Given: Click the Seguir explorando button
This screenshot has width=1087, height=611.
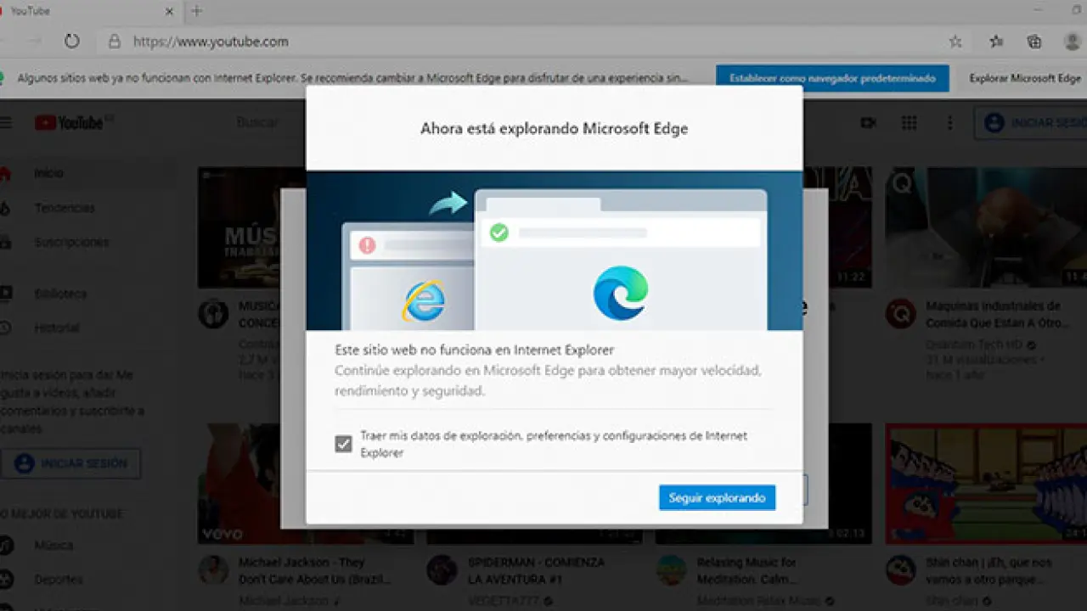Looking at the screenshot, I should (717, 498).
